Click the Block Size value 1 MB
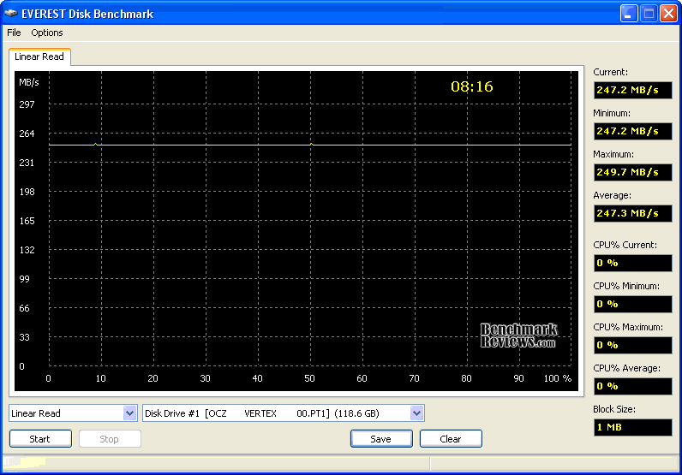Screen dimensions: 682x475 (633, 427)
